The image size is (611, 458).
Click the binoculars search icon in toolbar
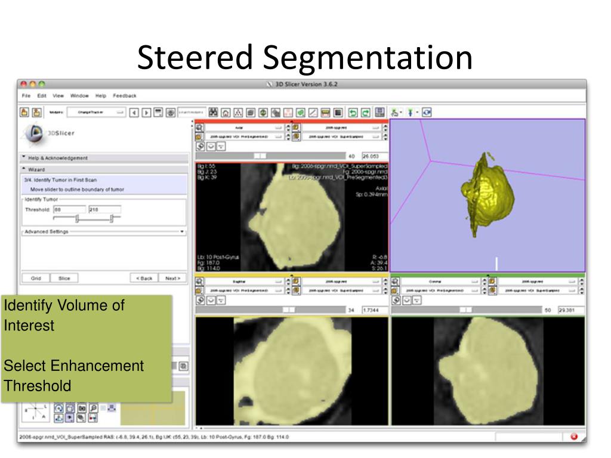[x=213, y=112]
